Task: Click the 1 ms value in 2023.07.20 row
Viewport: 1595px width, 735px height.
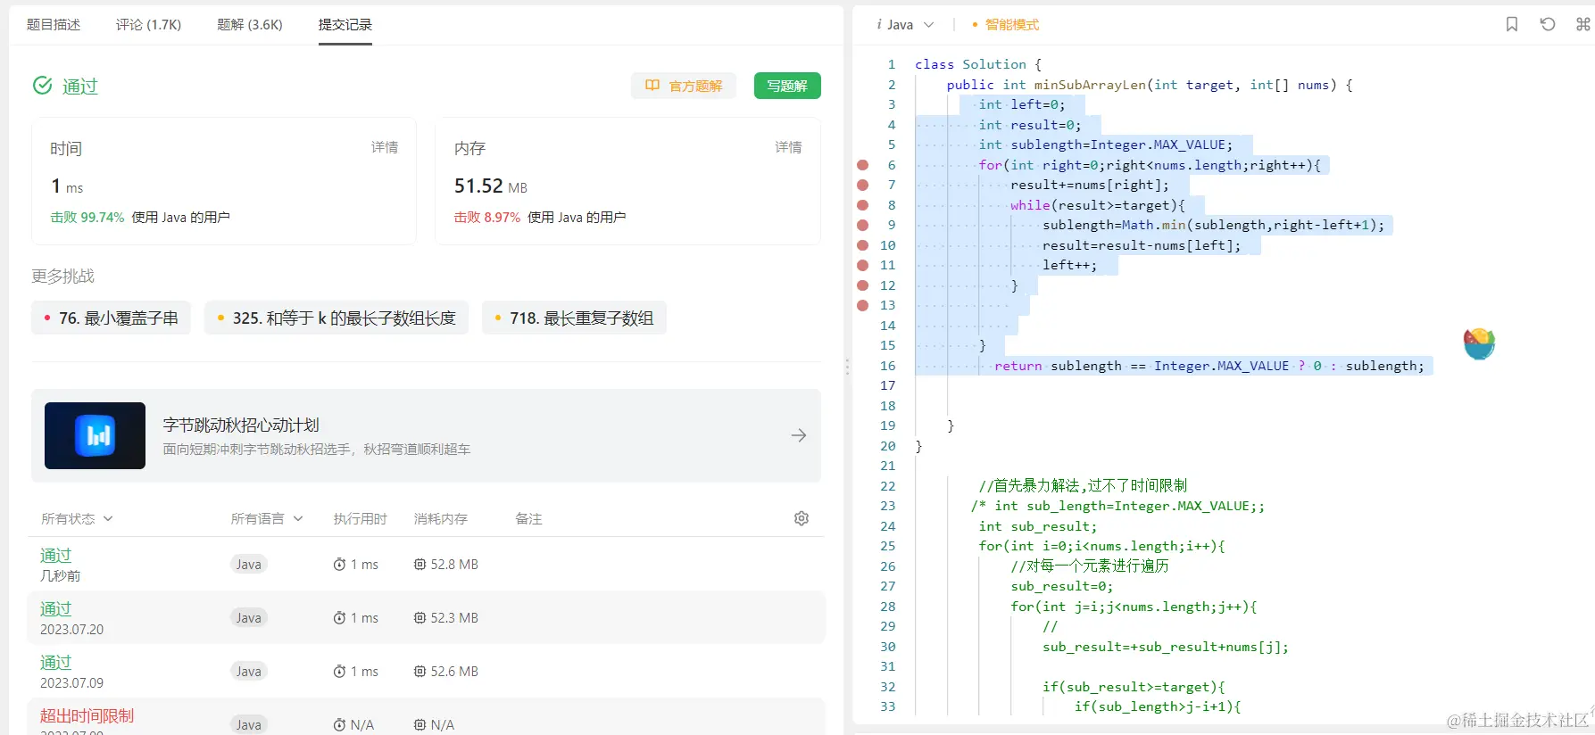Action: (x=364, y=618)
